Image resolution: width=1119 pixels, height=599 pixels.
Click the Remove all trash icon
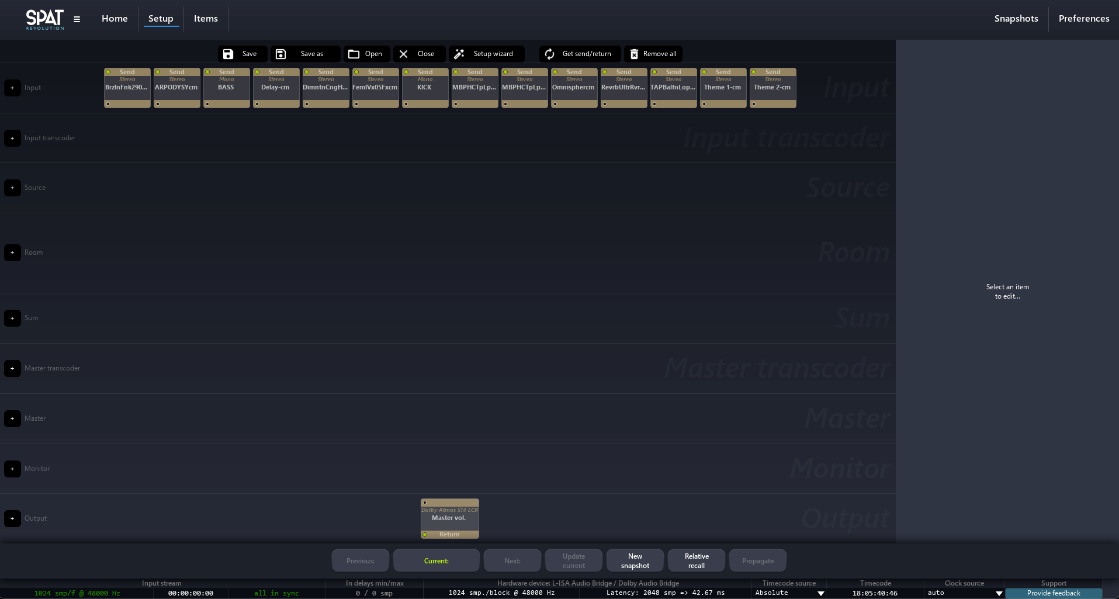click(634, 54)
